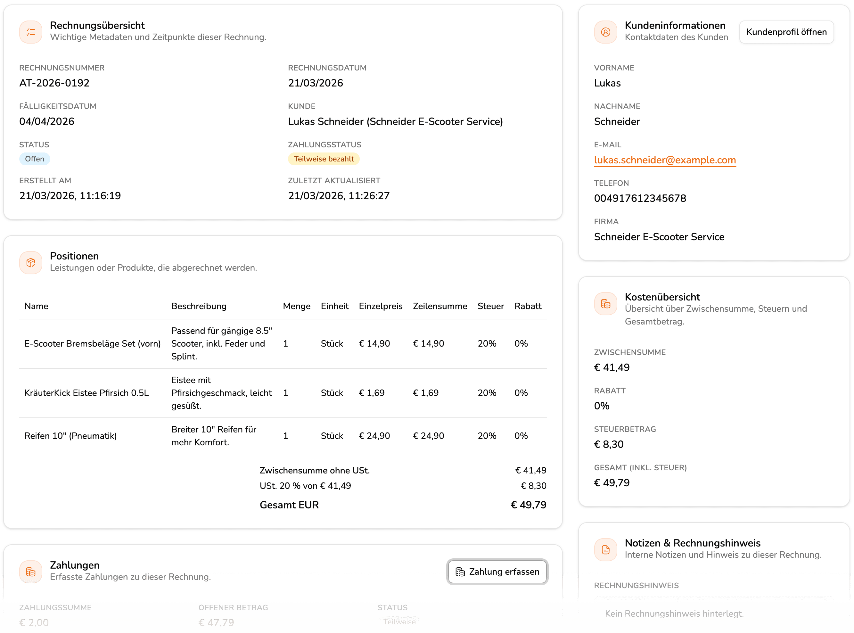Click the Zahlungssumme € 2,00 value
Screen dimensions: 854x633
[34, 622]
